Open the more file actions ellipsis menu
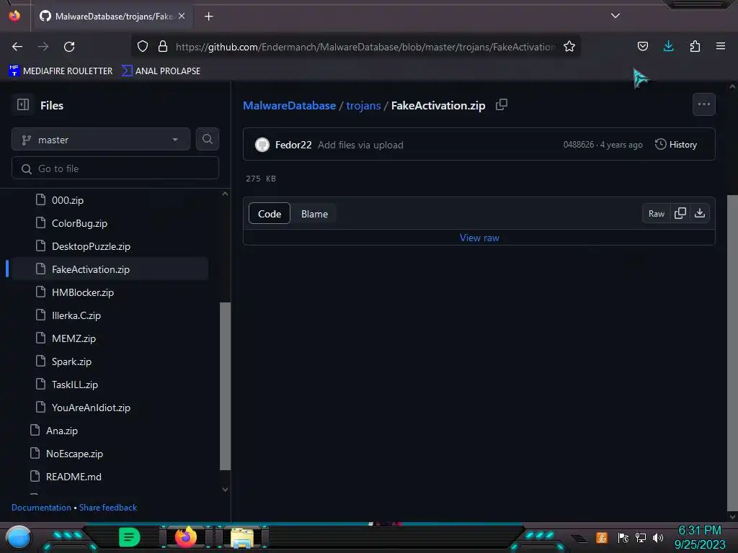738x553 pixels. pyautogui.click(x=703, y=104)
